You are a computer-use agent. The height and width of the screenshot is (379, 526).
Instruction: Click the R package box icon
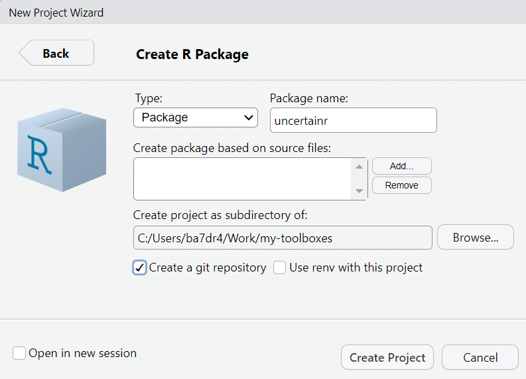coord(62,150)
